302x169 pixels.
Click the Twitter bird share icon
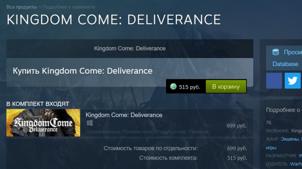(293, 80)
